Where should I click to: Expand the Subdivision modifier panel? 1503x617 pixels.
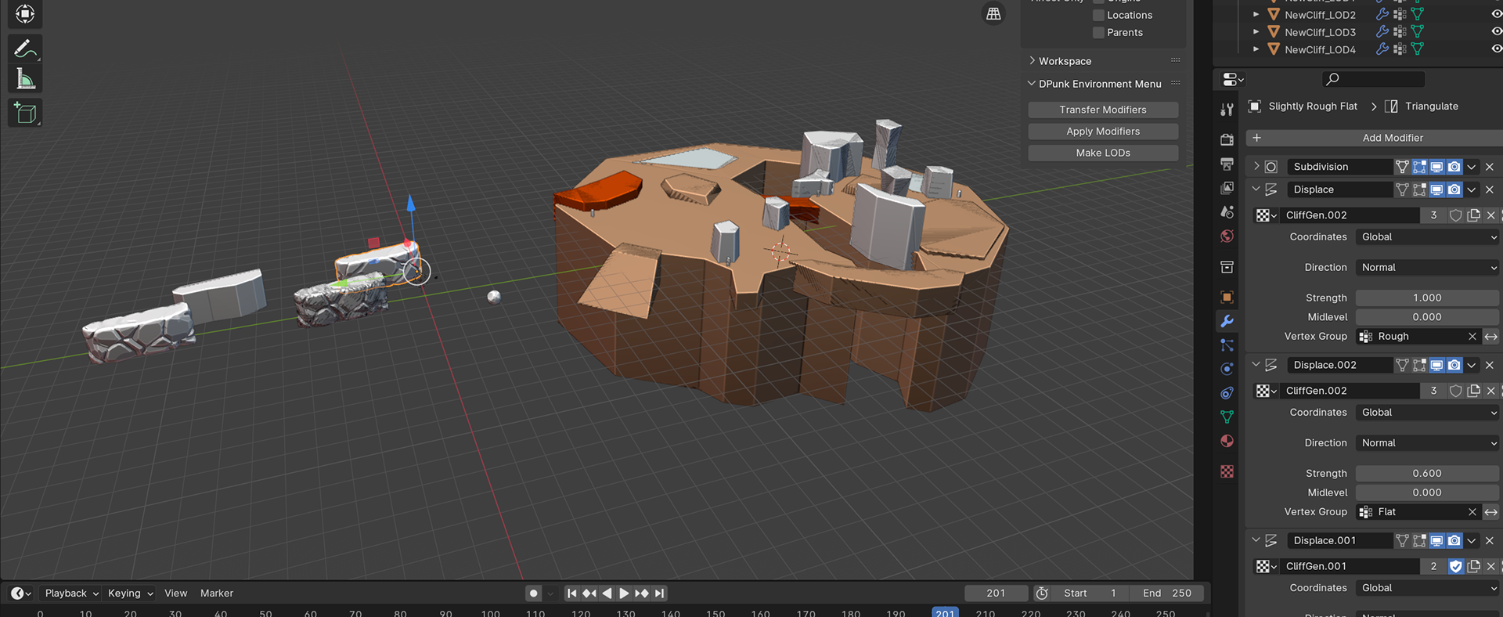1256,167
